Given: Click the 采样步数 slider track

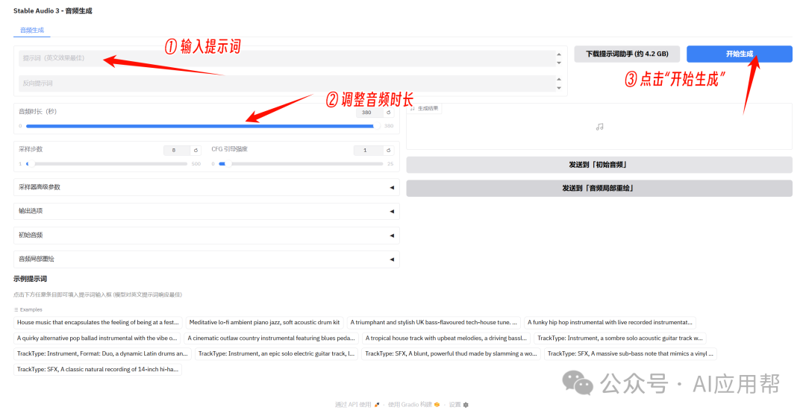Looking at the screenshot, I should [107, 164].
